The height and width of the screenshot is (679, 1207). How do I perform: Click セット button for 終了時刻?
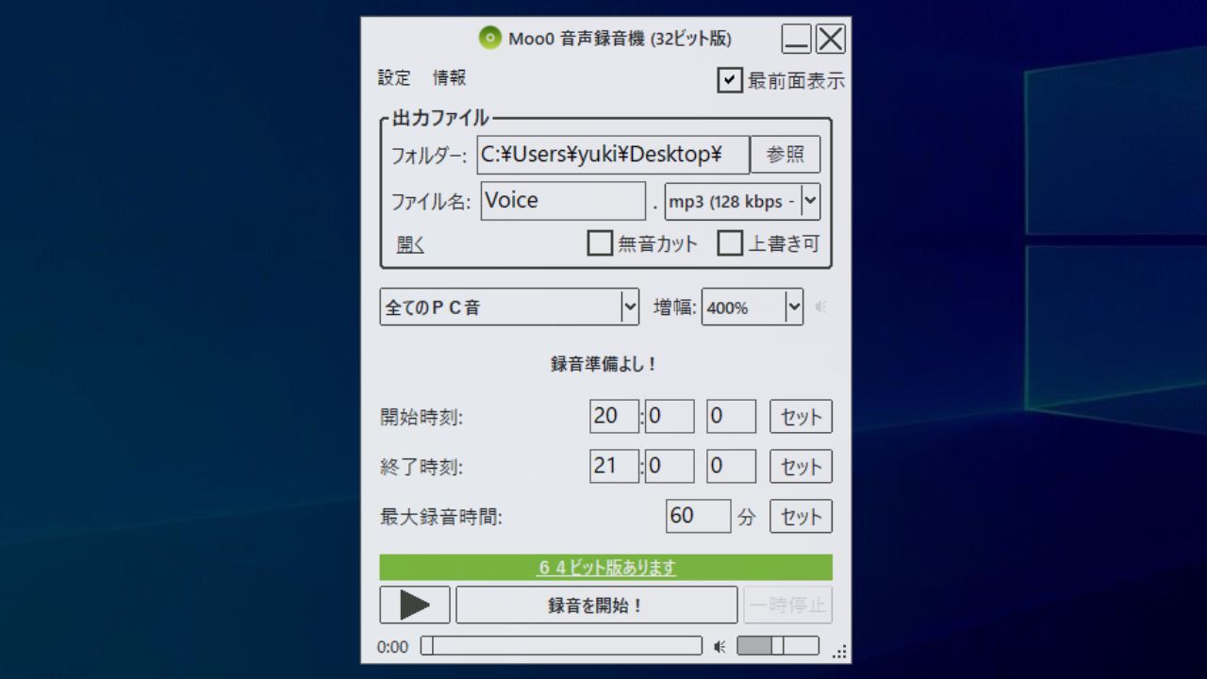coord(801,466)
